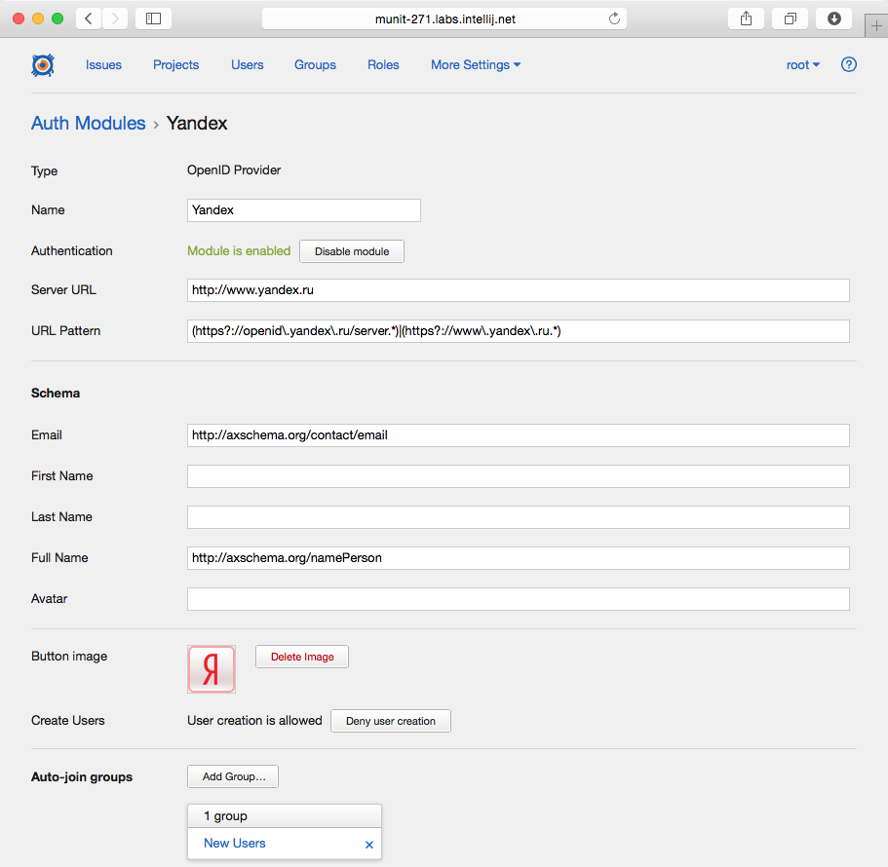Focus the URL Pattern input field
Image resolution: width=888 pixels, height=867 pixels.
[x=519, y=331]
